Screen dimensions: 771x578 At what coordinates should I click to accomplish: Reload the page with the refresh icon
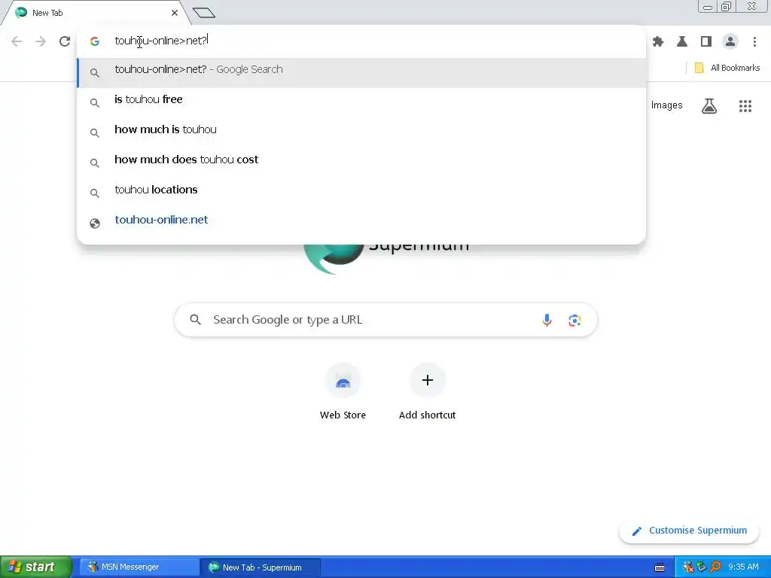click(x=65, y=41)
